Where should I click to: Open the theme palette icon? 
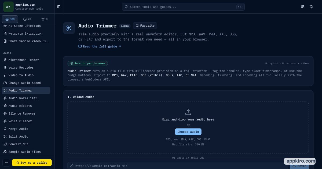(311, 7)
